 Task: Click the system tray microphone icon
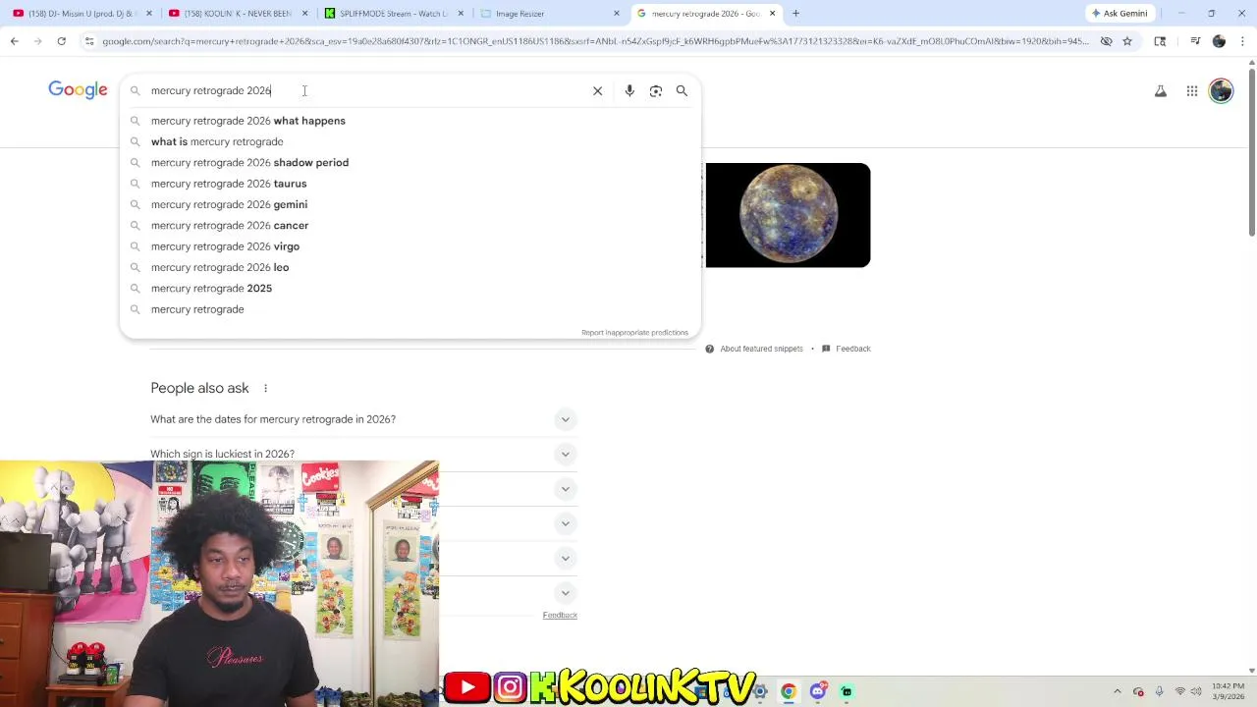(1160, 691)
